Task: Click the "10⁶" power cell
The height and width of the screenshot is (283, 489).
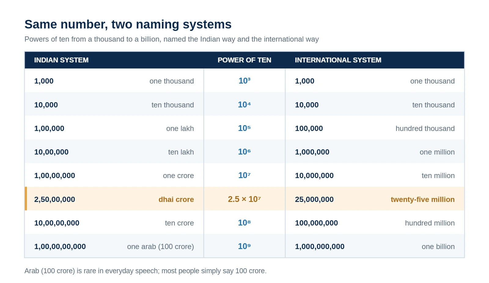Action: pyautogui.click(x=244, y=152)
